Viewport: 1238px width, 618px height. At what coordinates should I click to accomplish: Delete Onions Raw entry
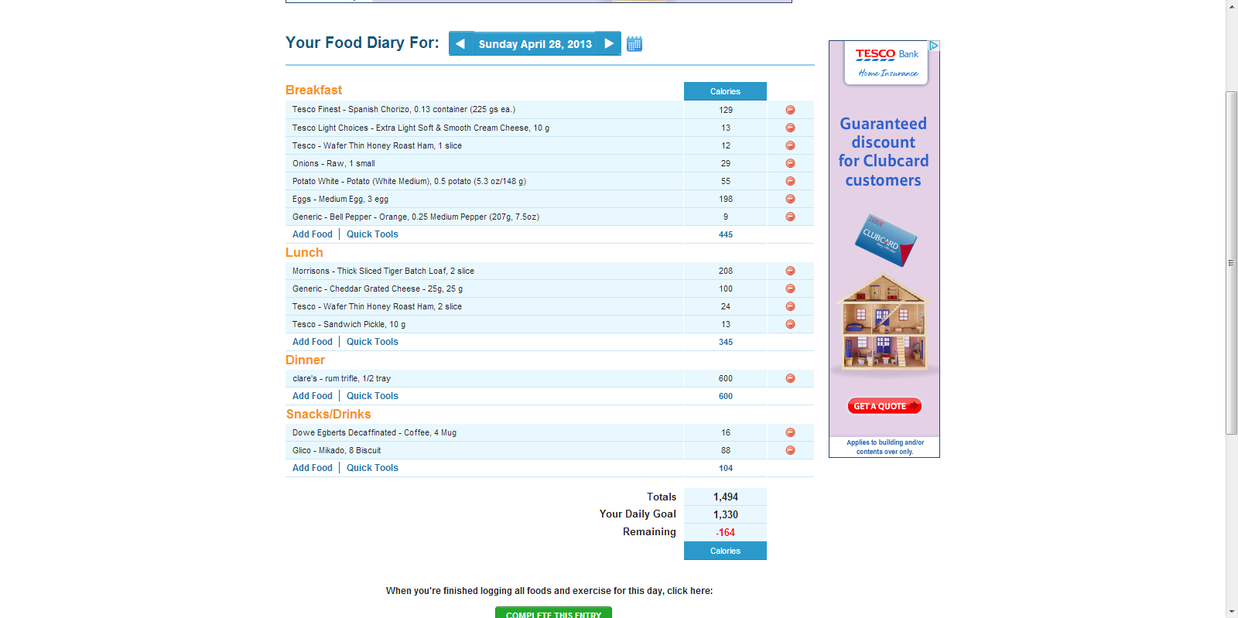point(790,163)
